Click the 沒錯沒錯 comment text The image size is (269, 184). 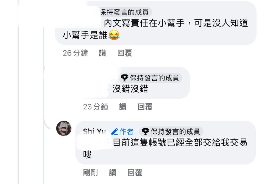coord(130,89)
